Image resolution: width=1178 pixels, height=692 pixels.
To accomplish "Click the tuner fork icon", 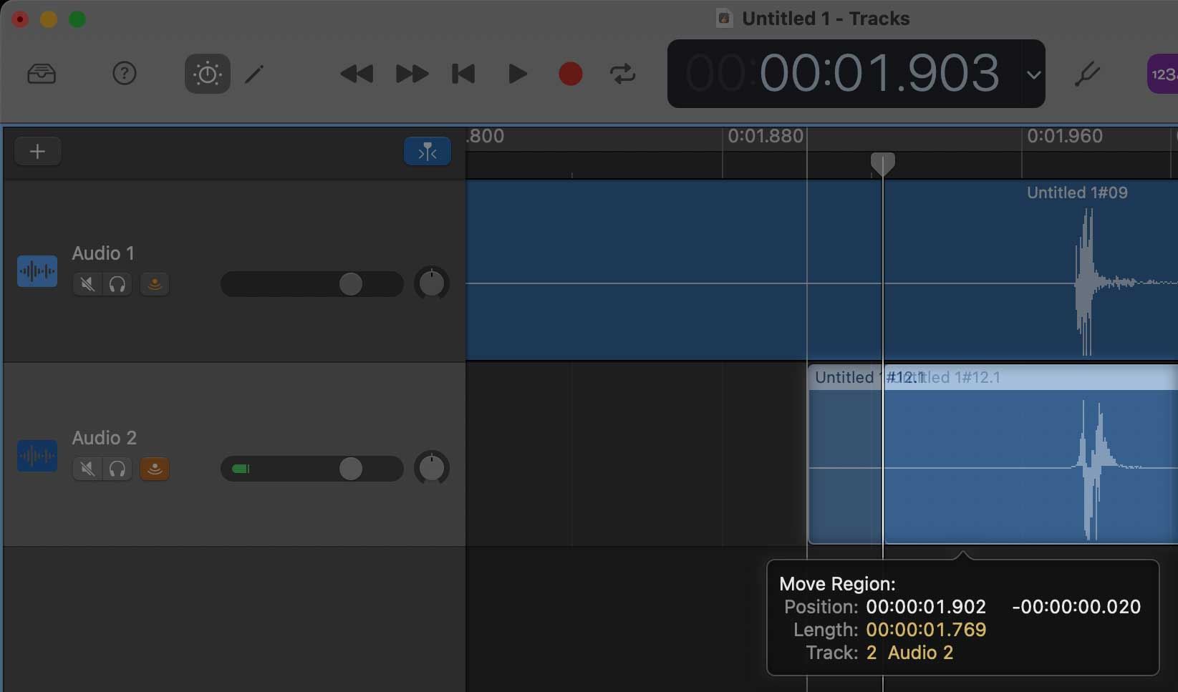I will [x=1086, y=74].
